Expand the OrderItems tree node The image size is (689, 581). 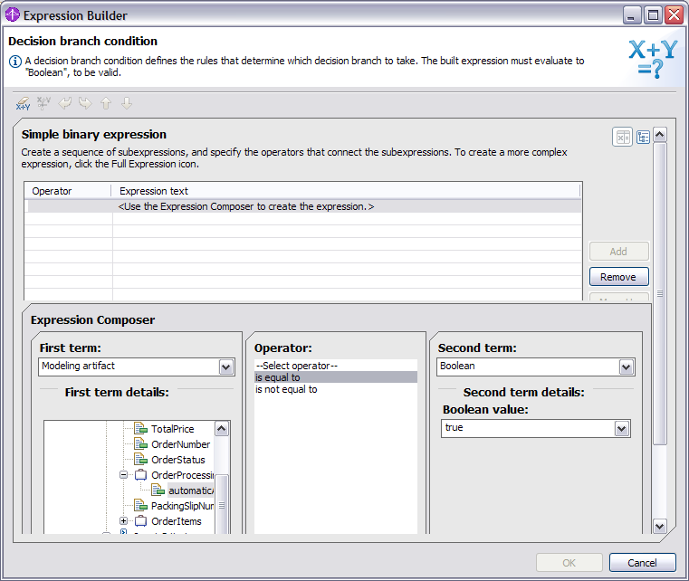pyautogui.click(x=123, y=521)
